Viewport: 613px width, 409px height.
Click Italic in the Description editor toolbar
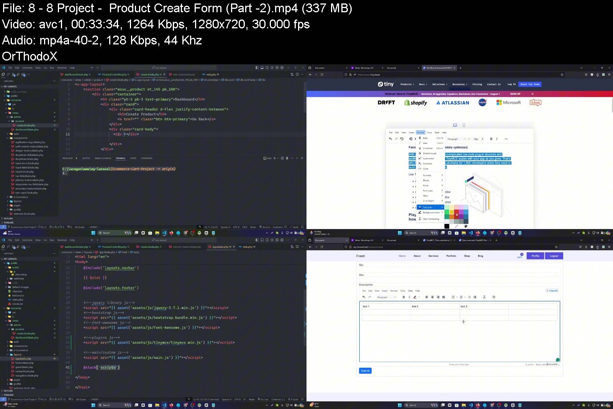(409, 297)
